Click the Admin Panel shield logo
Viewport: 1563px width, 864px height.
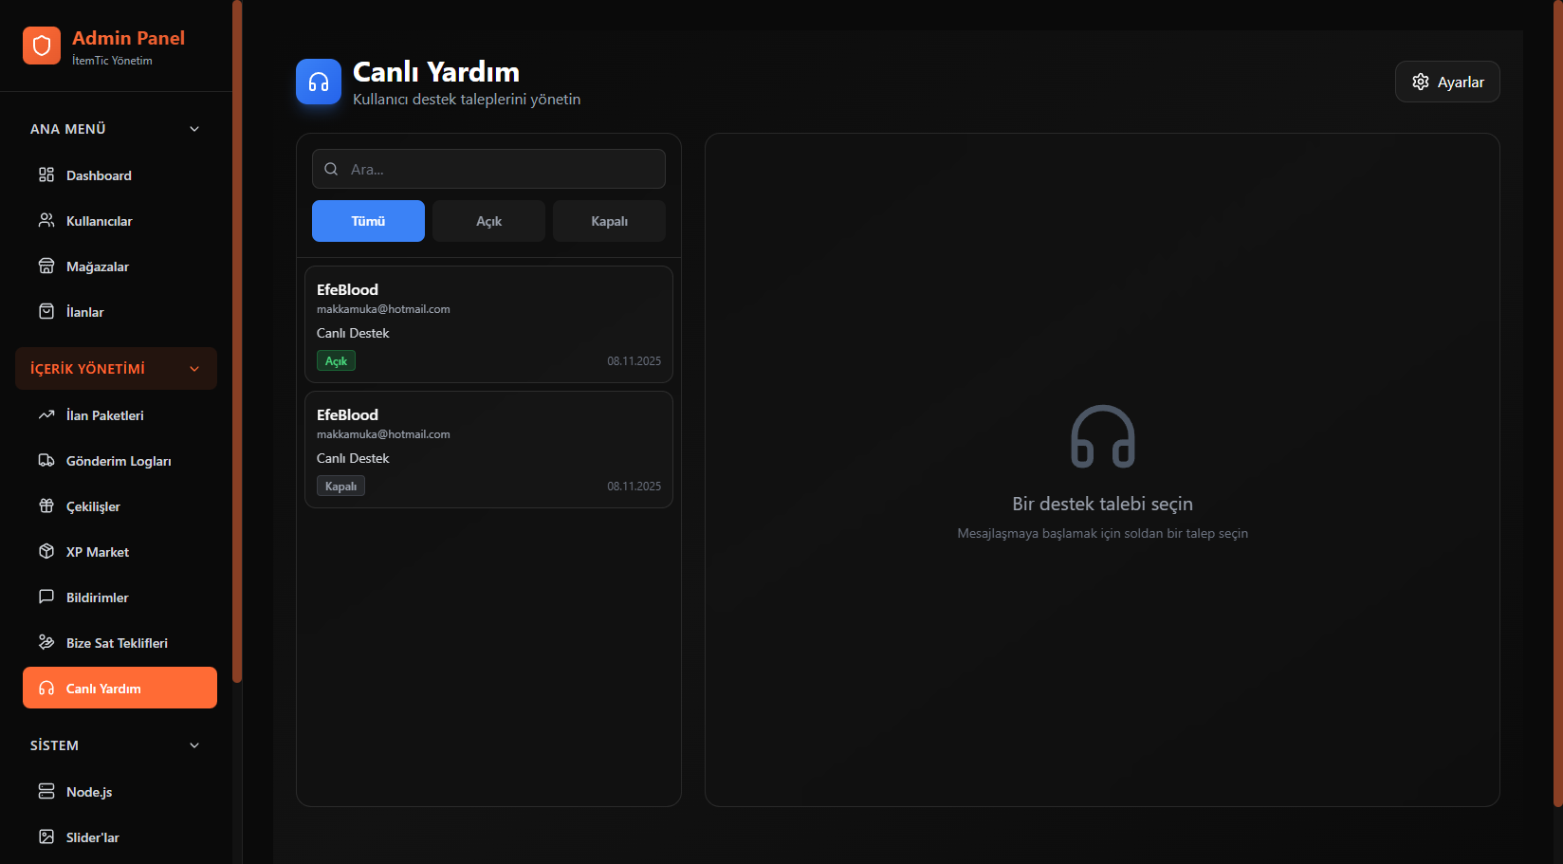point(42,46)
